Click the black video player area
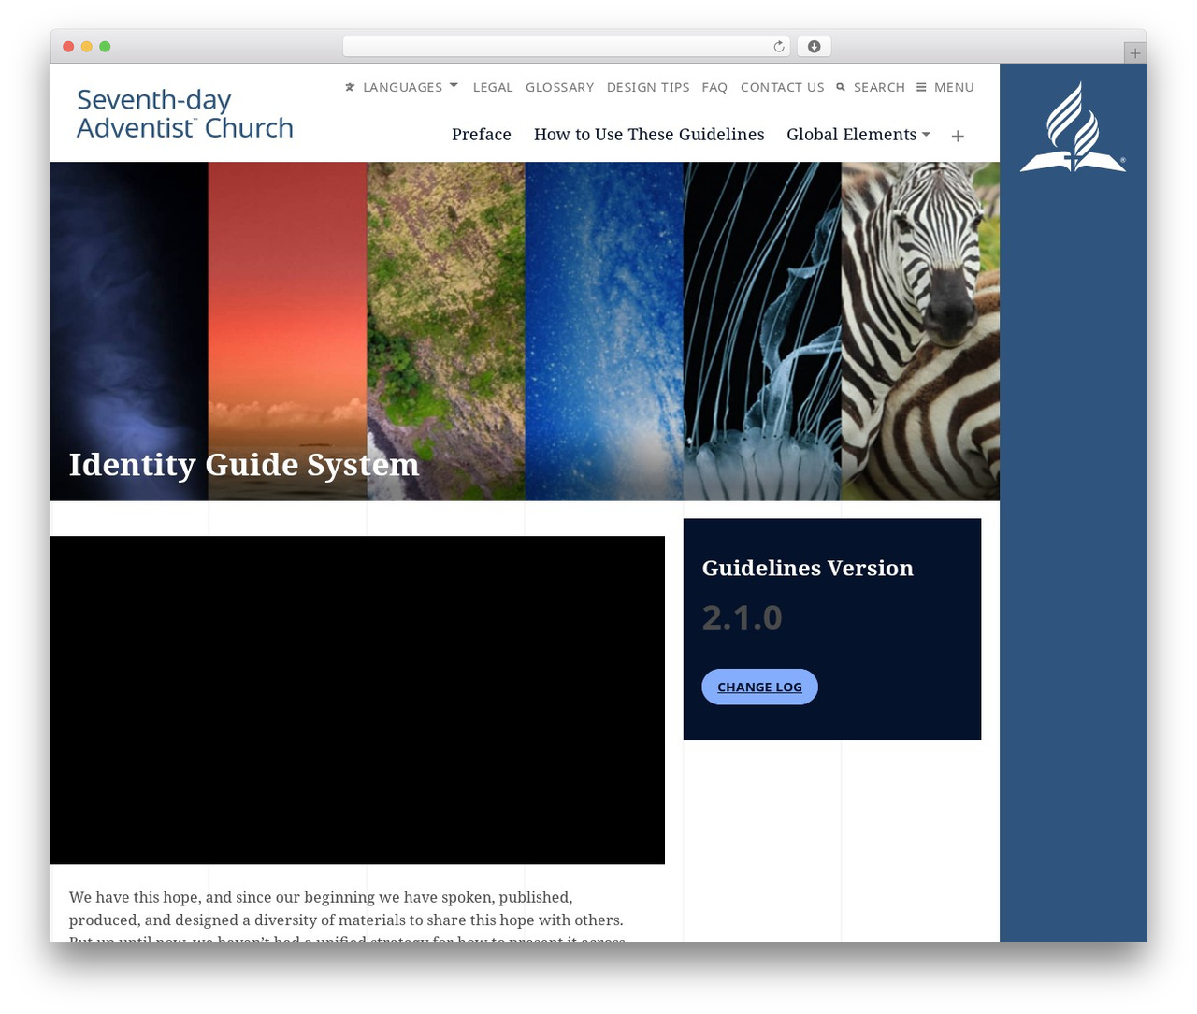This screenshot has width=1197, height=1014. [x=357, y=700]
